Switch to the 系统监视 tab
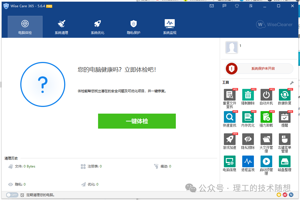The height and width of the screenshot is (200, 300). (x=169, y=26)
